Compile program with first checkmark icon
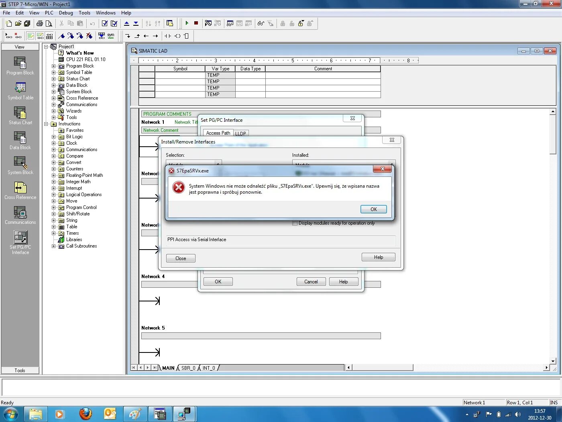562x422 pixels. click(x=105, y=23)
